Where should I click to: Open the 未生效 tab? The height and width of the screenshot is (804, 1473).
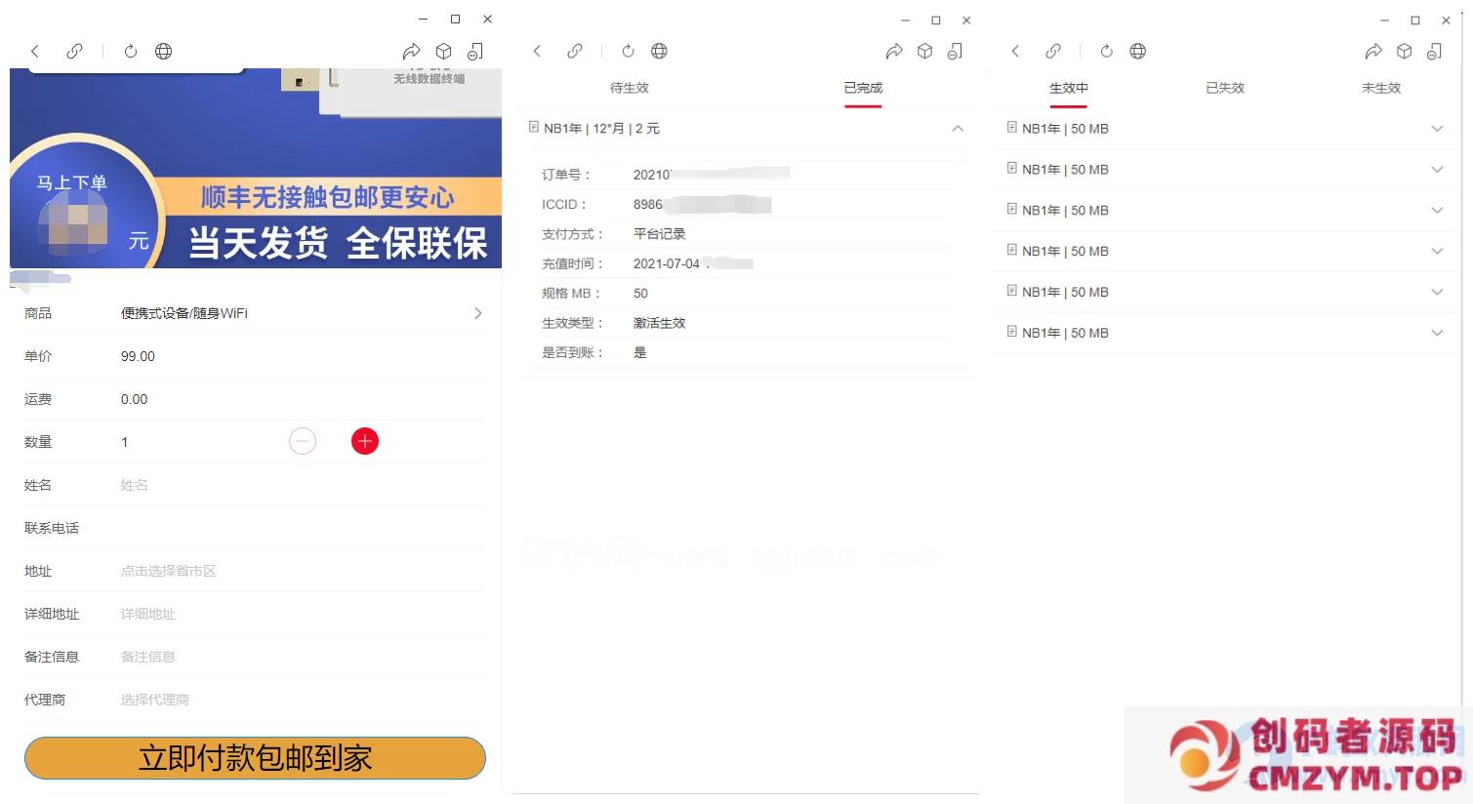pos(1380,88)
